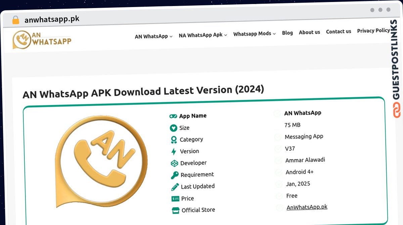Screen dimensions: 403x225
Task: Click the check icon beside AnWhatsApp.pk link
Action: tap(280, 208)
